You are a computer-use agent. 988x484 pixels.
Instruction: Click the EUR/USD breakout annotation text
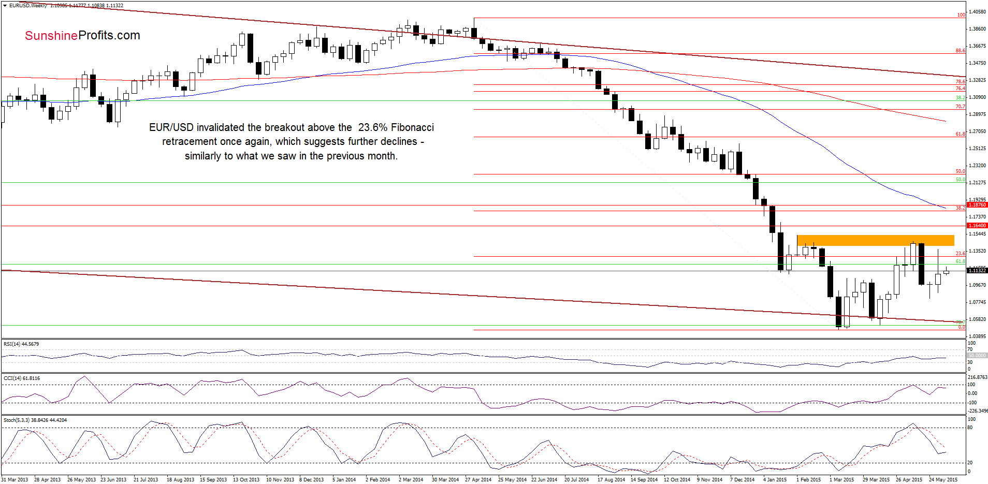point(292,141)
